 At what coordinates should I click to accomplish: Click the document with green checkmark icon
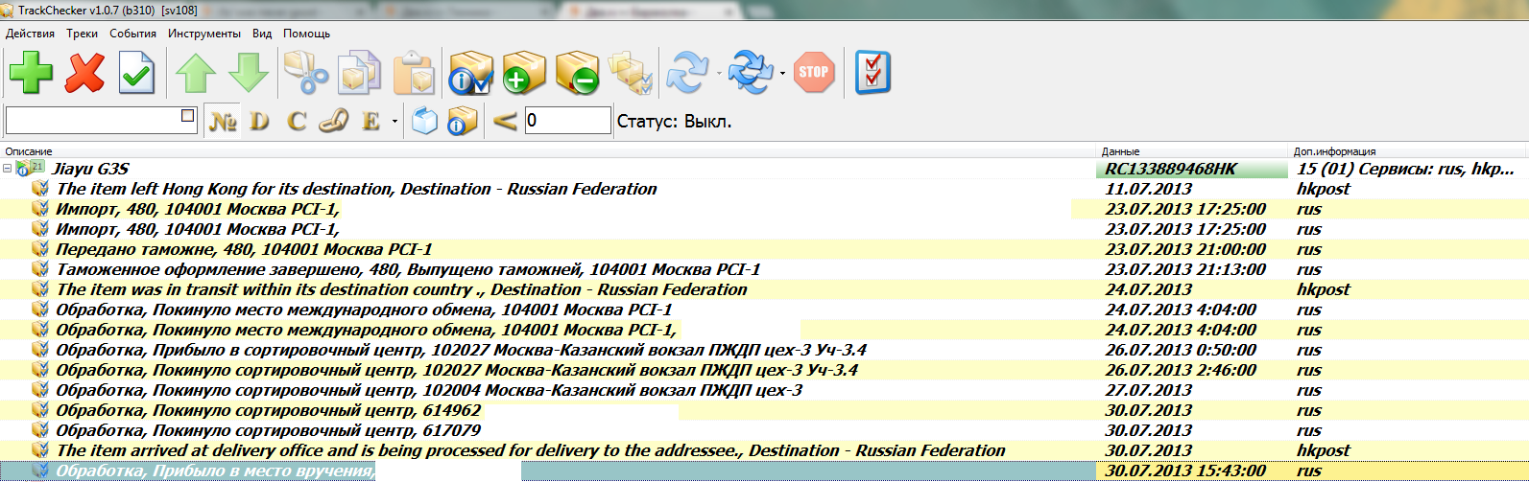click(136, 73)
